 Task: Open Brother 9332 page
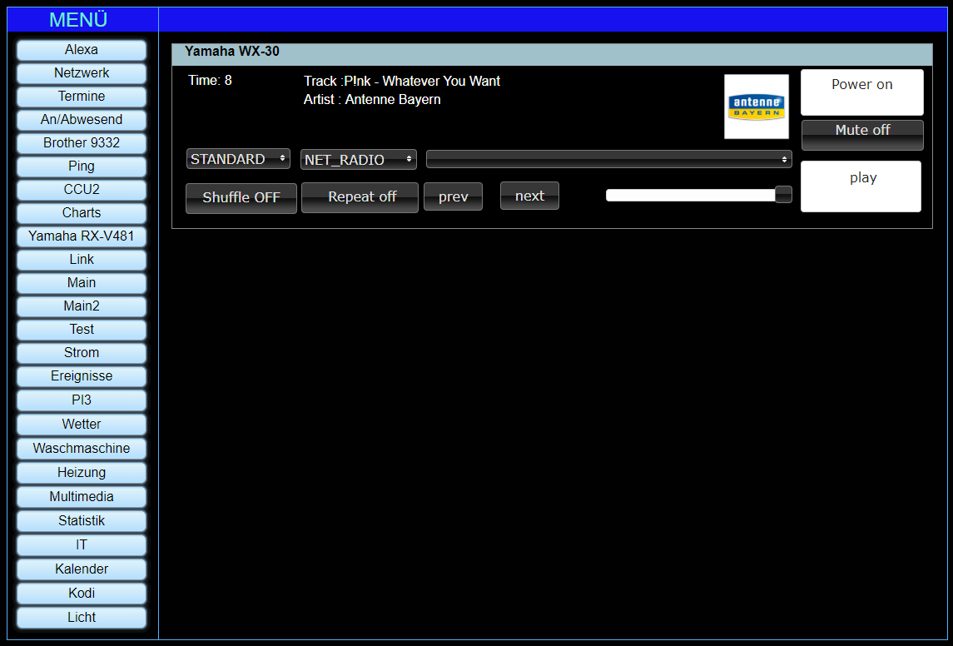tap(82, 143)
